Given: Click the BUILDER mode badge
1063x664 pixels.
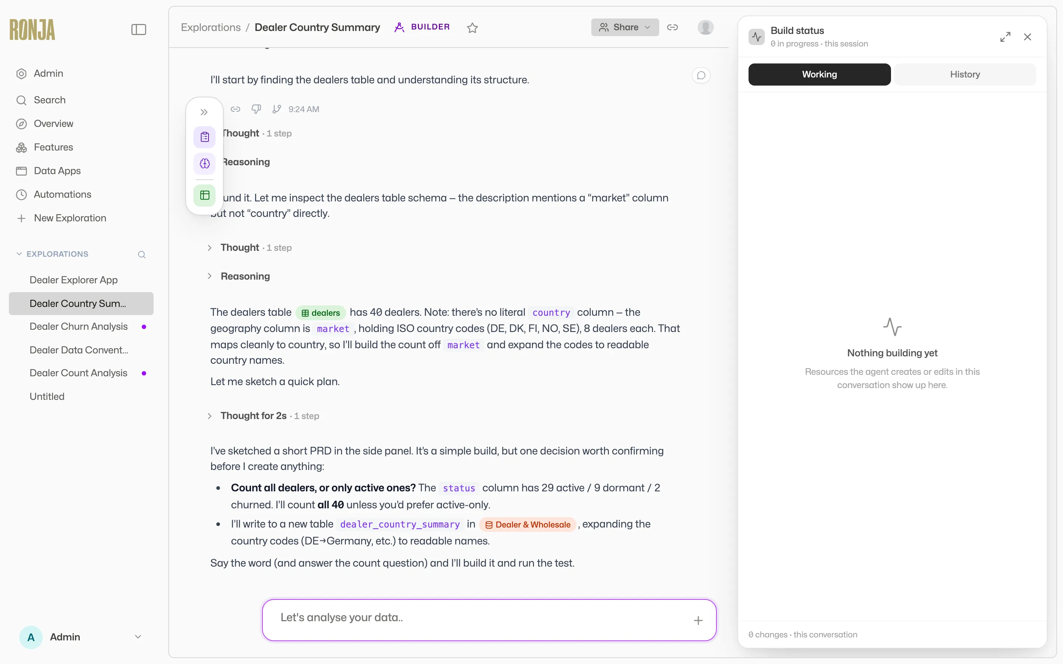Looking at the screenshot, I should pos(422,27).
